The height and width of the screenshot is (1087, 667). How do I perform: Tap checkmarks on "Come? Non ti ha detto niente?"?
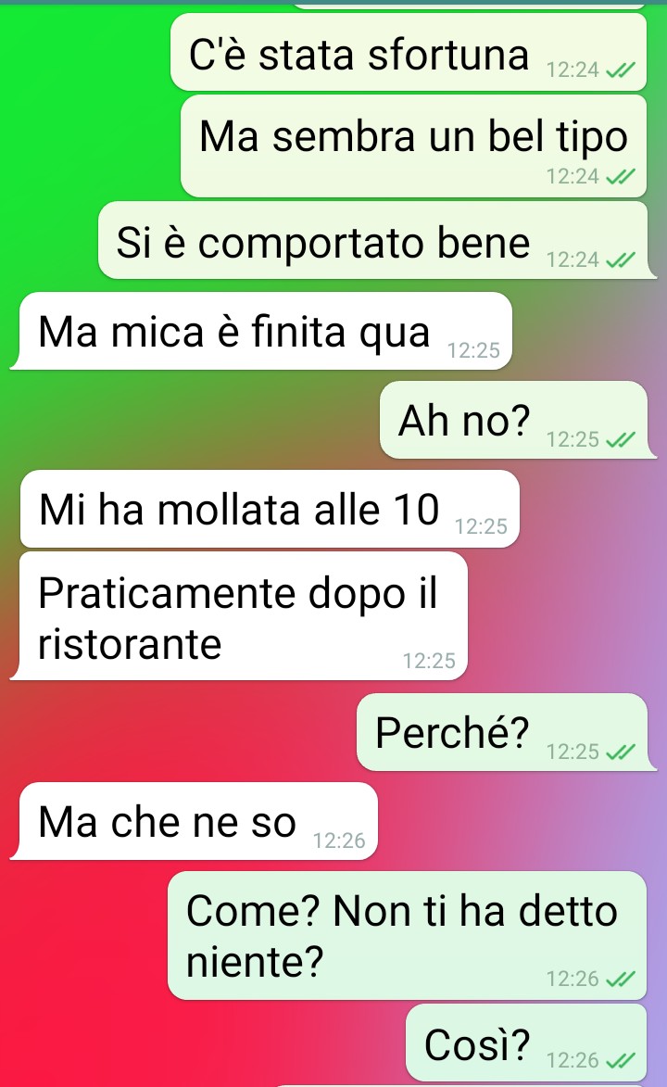pos(621,979)
